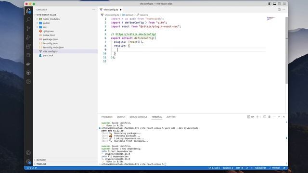
Task: Change end of line sequence LF
Action: (x=247, y=168)
